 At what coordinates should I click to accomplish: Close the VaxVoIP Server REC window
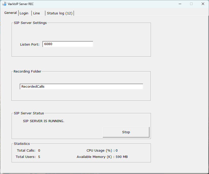pyautogui.click(x=203, y=4)
